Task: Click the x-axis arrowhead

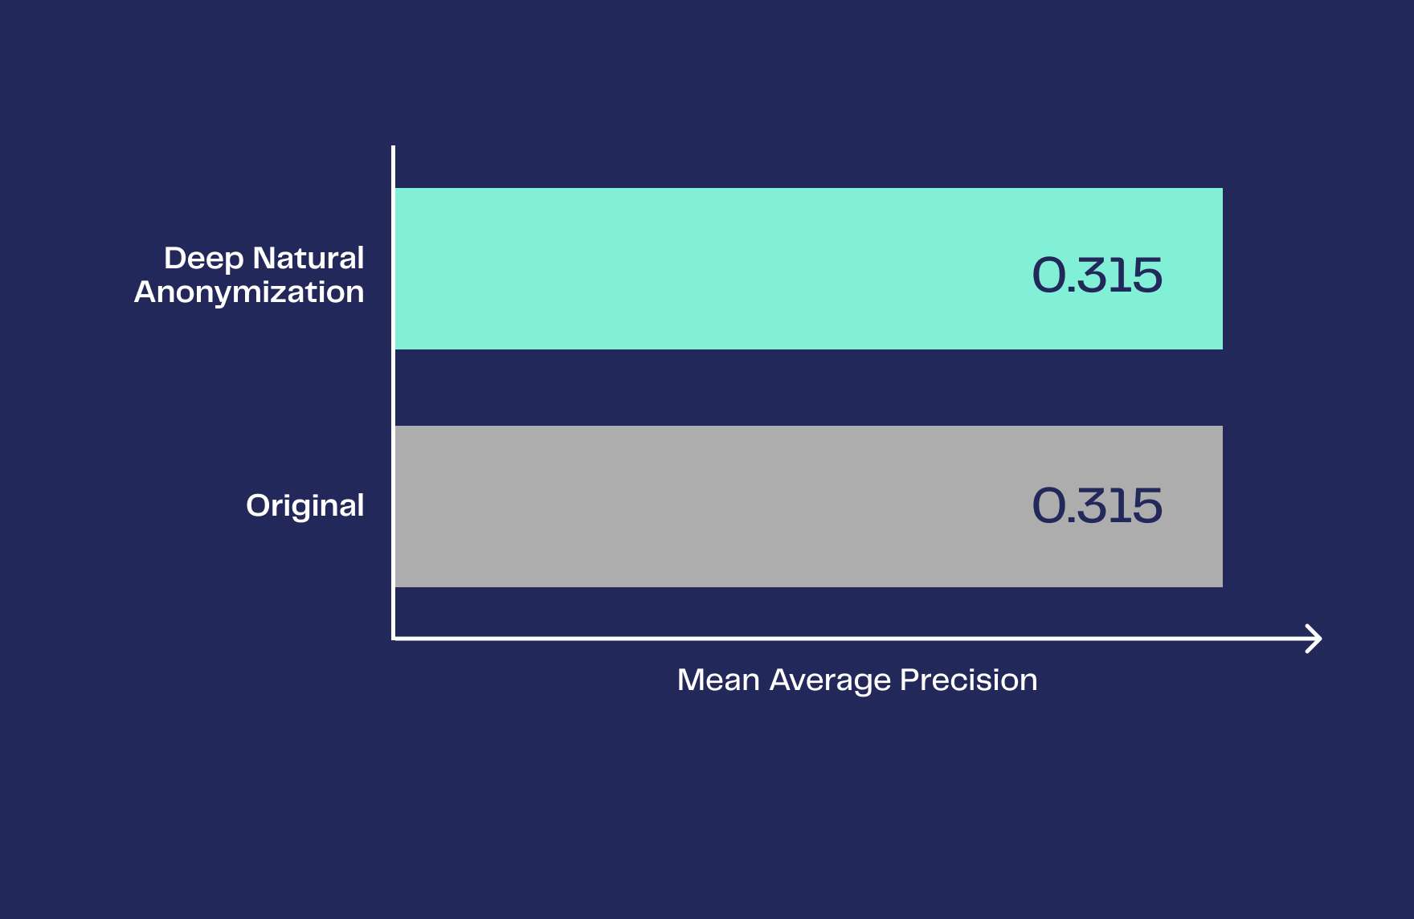Action: 1314,639
